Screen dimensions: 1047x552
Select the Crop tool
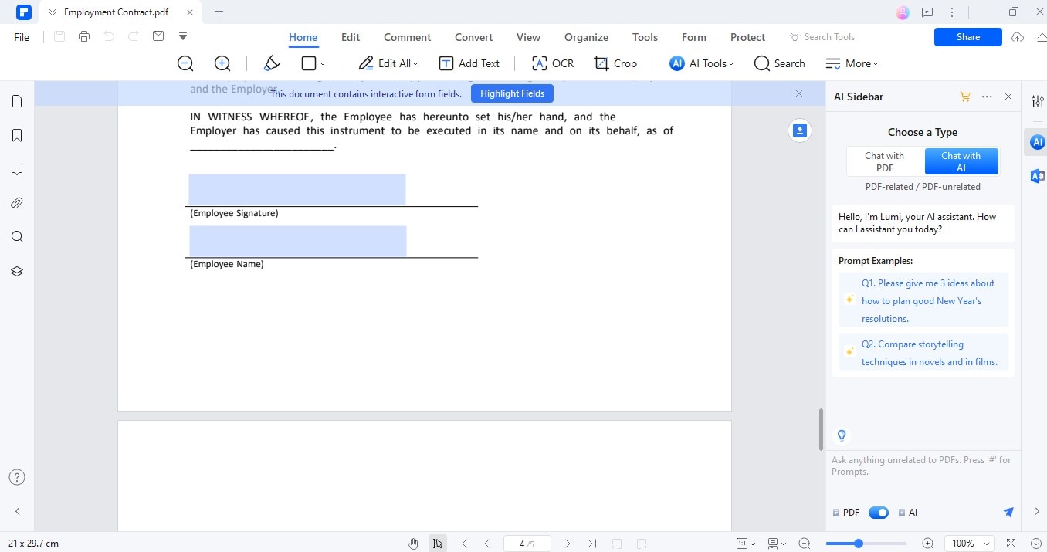[615, 63]
